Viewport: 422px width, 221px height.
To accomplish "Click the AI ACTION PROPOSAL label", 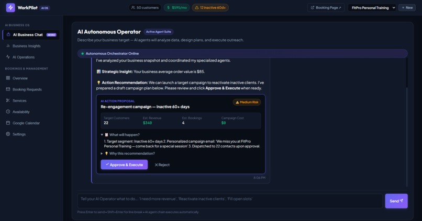I will (x=118, y=101).
